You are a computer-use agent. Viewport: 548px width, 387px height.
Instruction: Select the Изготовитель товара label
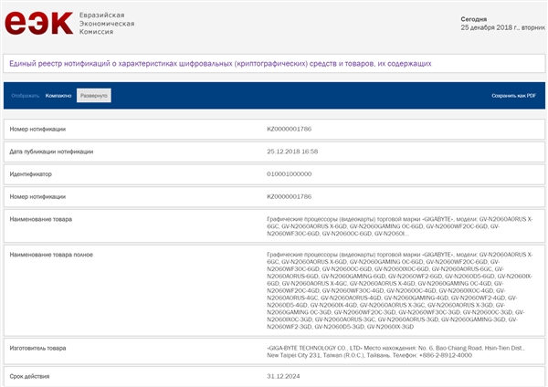click(x=37, y=348)
